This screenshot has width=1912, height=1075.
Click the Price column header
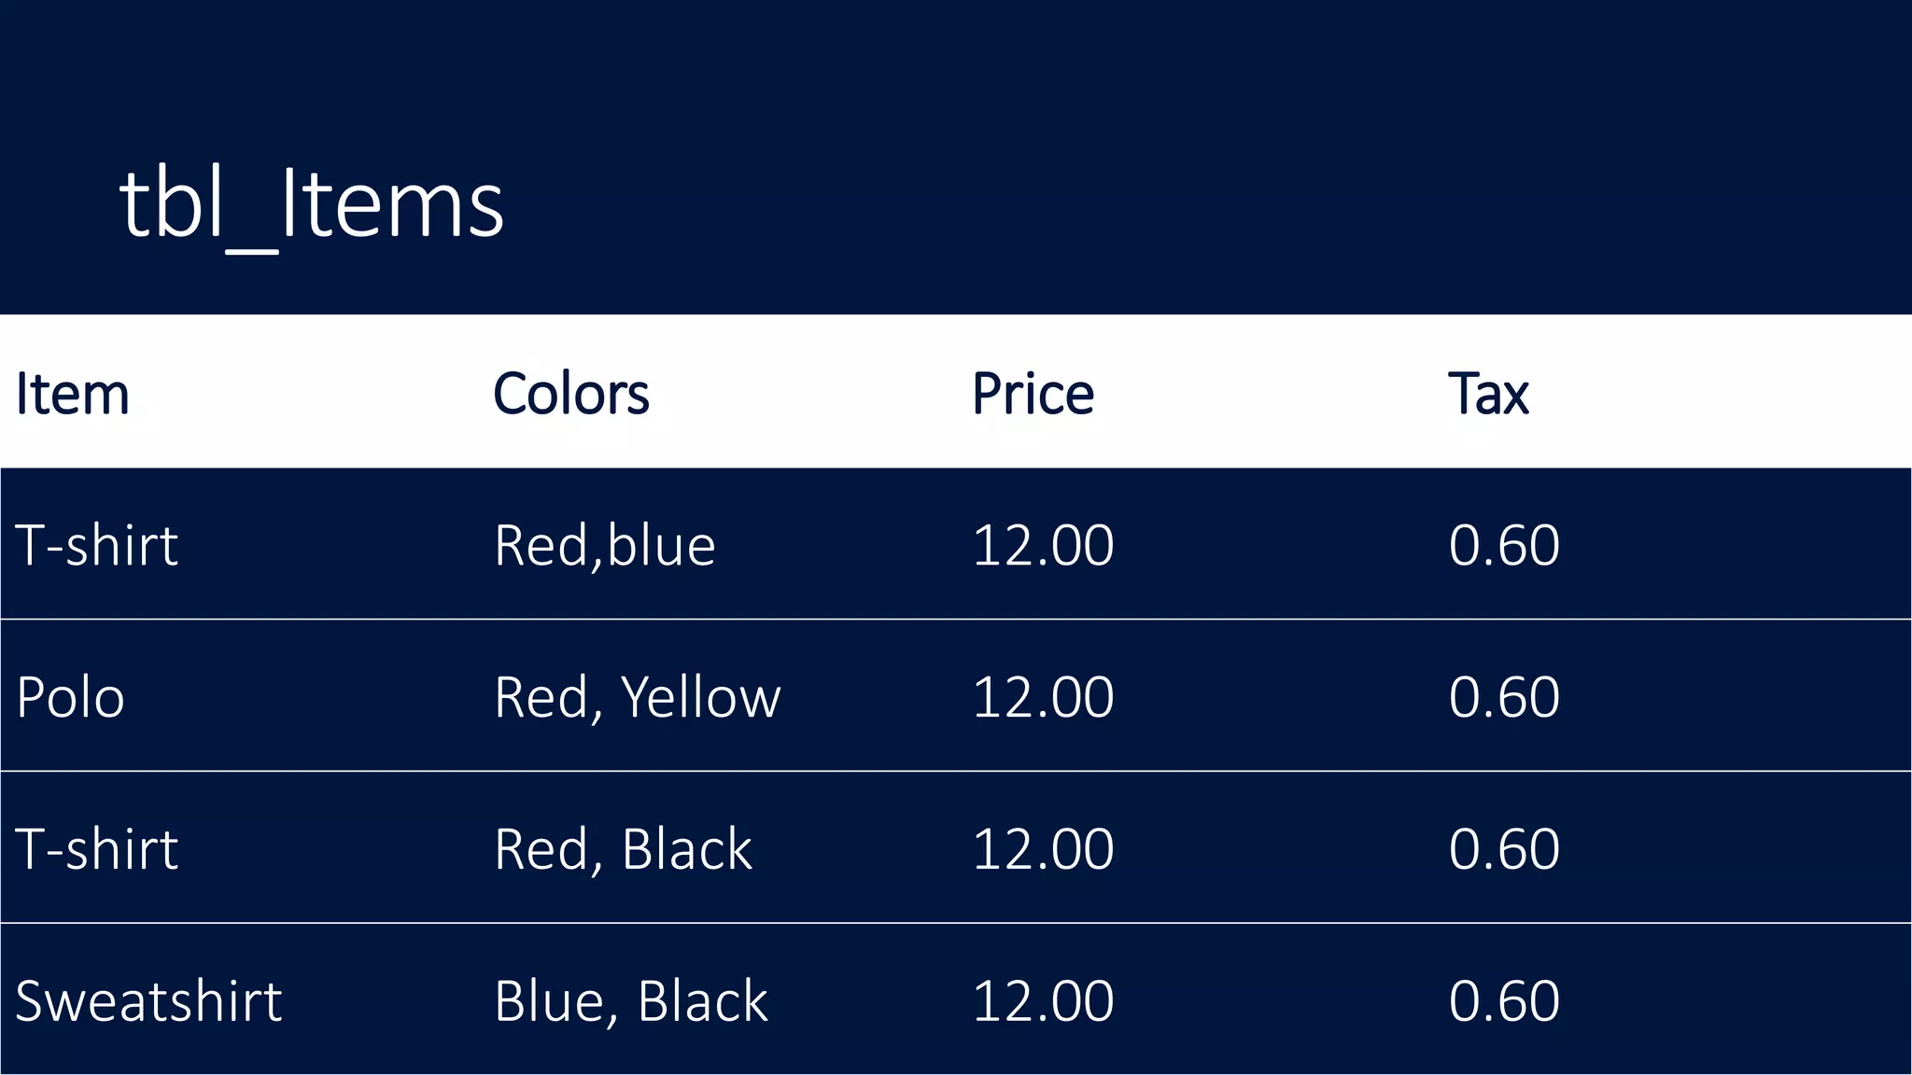tap(1033, 394)
